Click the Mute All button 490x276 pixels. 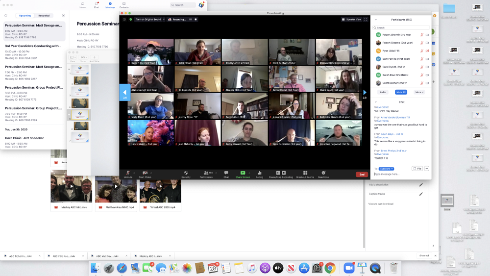coord(401,92)
